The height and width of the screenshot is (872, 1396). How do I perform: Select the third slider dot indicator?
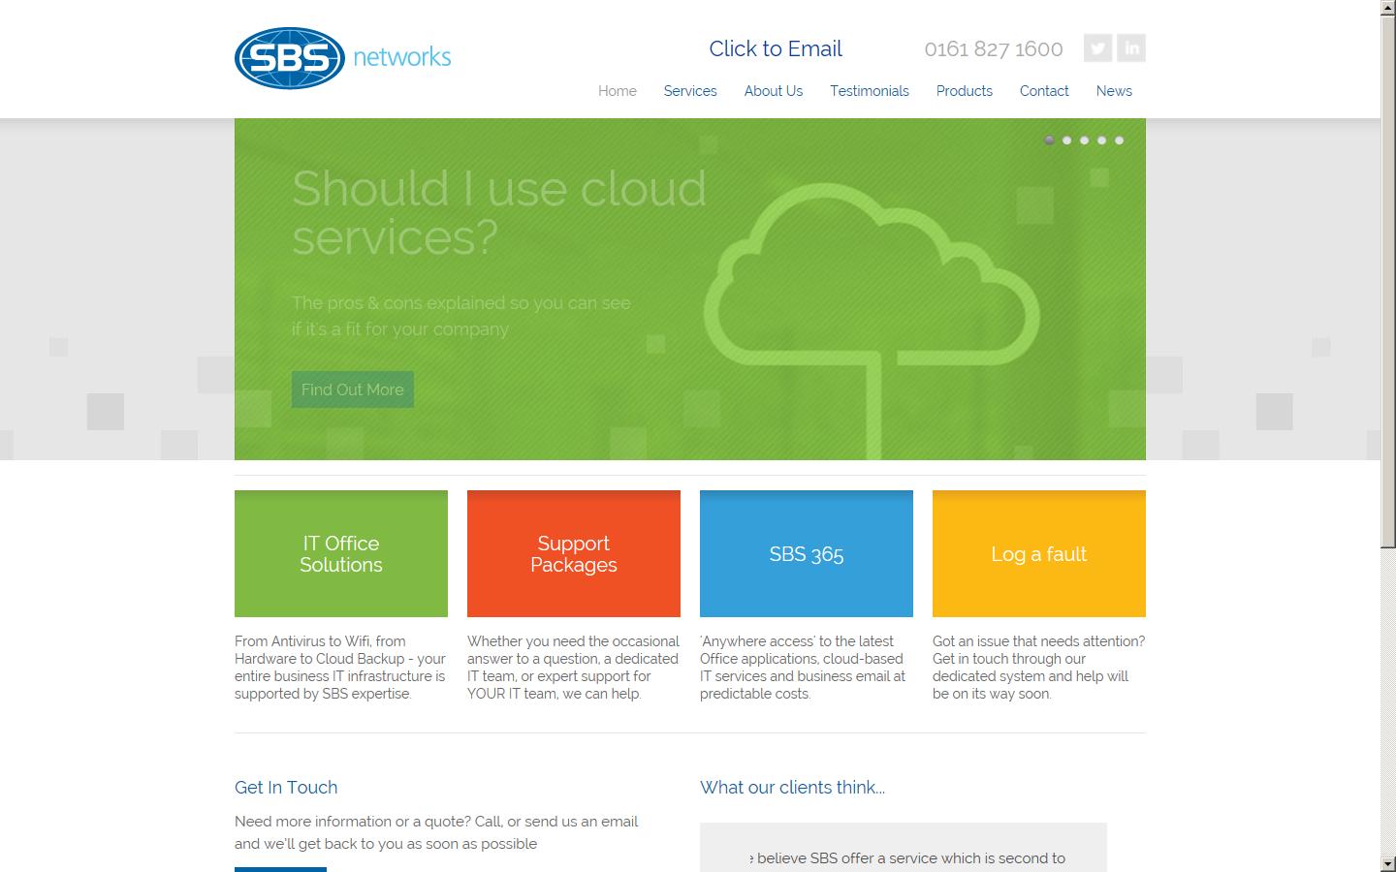click(x=1084, y=140)
